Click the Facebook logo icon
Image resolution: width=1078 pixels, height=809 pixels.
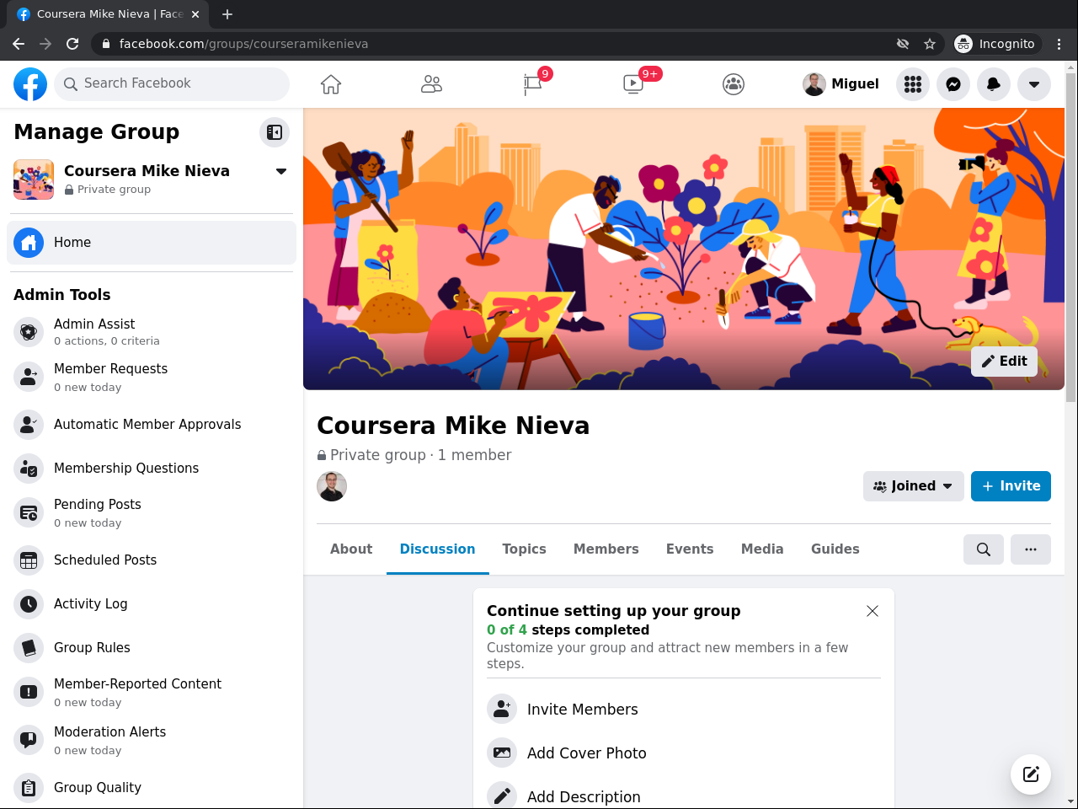[30, 84]
